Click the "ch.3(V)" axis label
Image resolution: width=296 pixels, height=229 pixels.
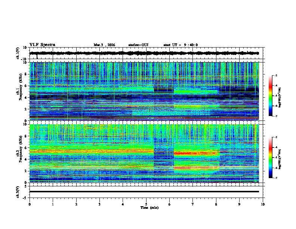pyautogui.click(x=18, y=192)
